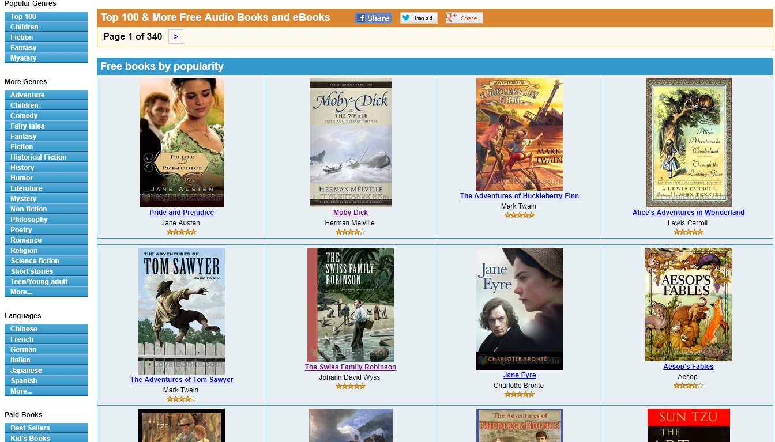
Task: Choose Japanese language books
Action: click(x=46, y=371)
